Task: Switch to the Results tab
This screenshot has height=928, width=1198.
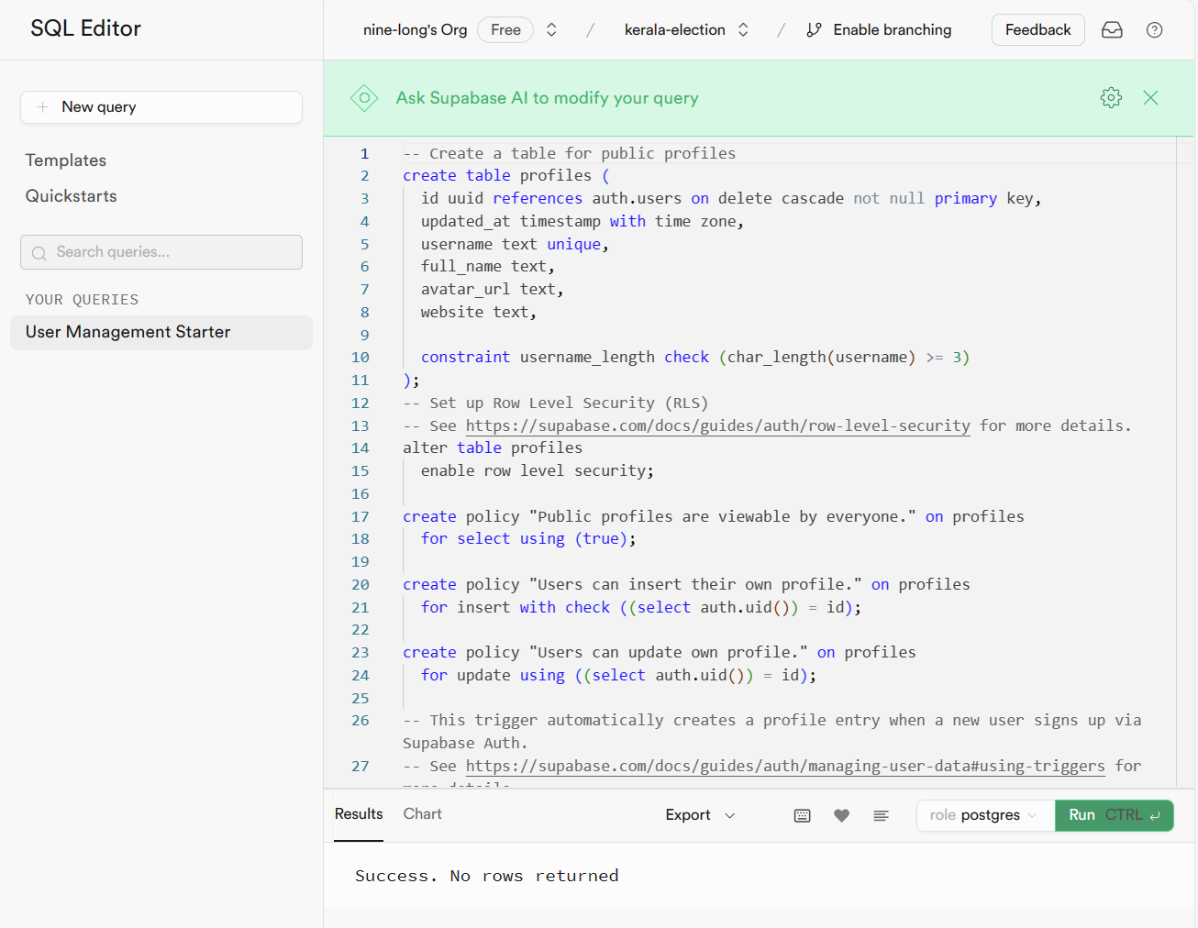Action: click(x=359, y=814)
